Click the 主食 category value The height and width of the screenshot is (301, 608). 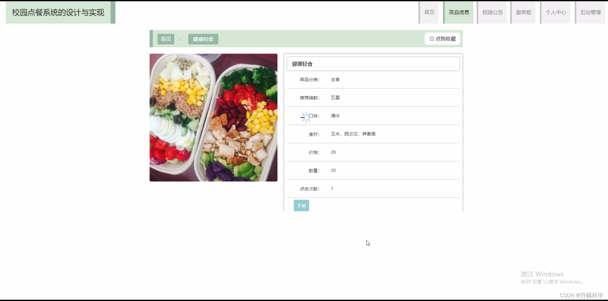coord(335,79)
